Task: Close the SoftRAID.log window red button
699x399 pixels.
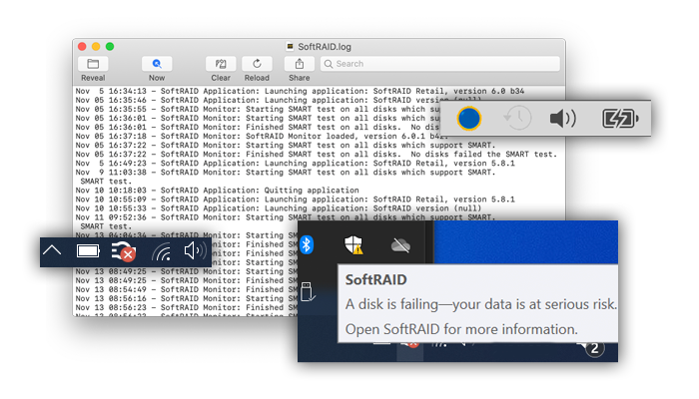Action: pyautogui.click(x=82, y=46)
